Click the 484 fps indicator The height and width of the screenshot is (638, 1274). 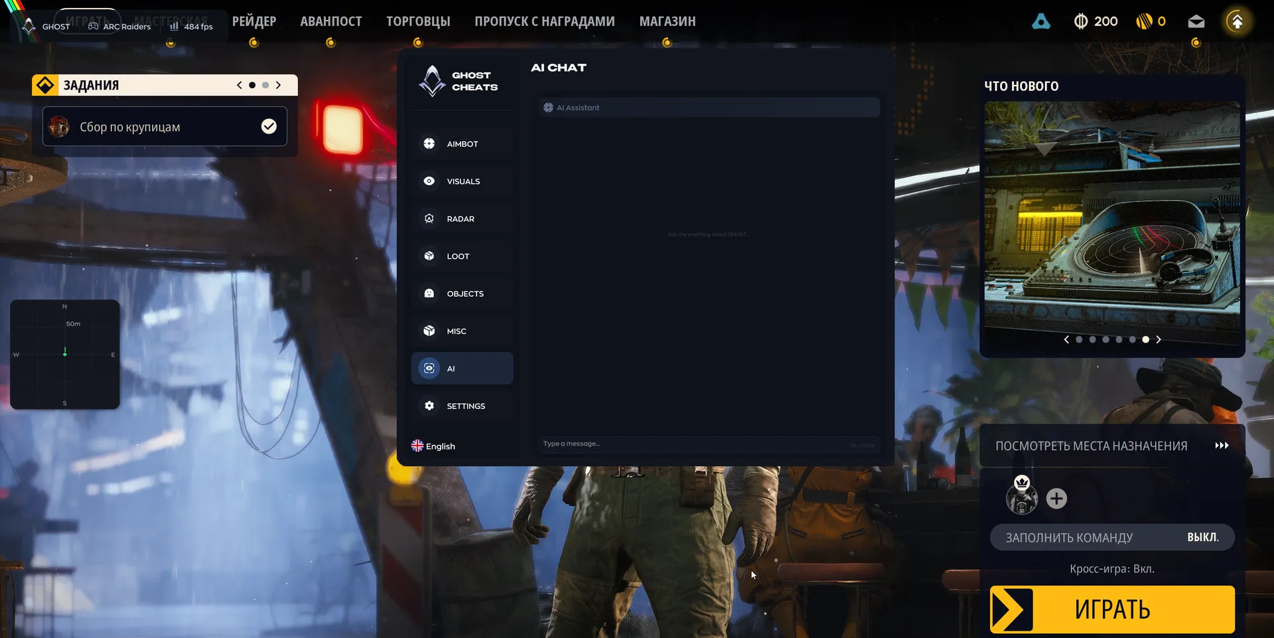[191, 27]
